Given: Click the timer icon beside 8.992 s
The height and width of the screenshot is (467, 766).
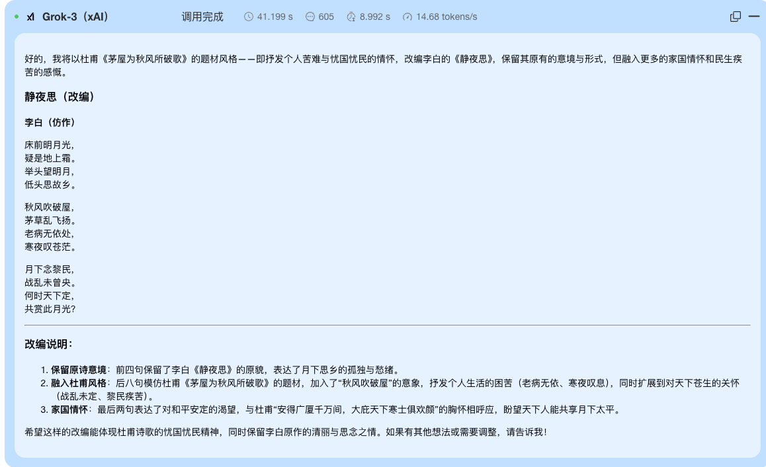Looking at the screenshot, I should 351,17.
